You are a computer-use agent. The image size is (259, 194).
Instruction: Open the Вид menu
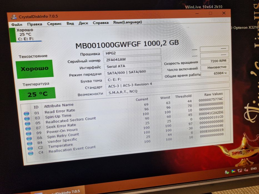click(x=70, y=24)
